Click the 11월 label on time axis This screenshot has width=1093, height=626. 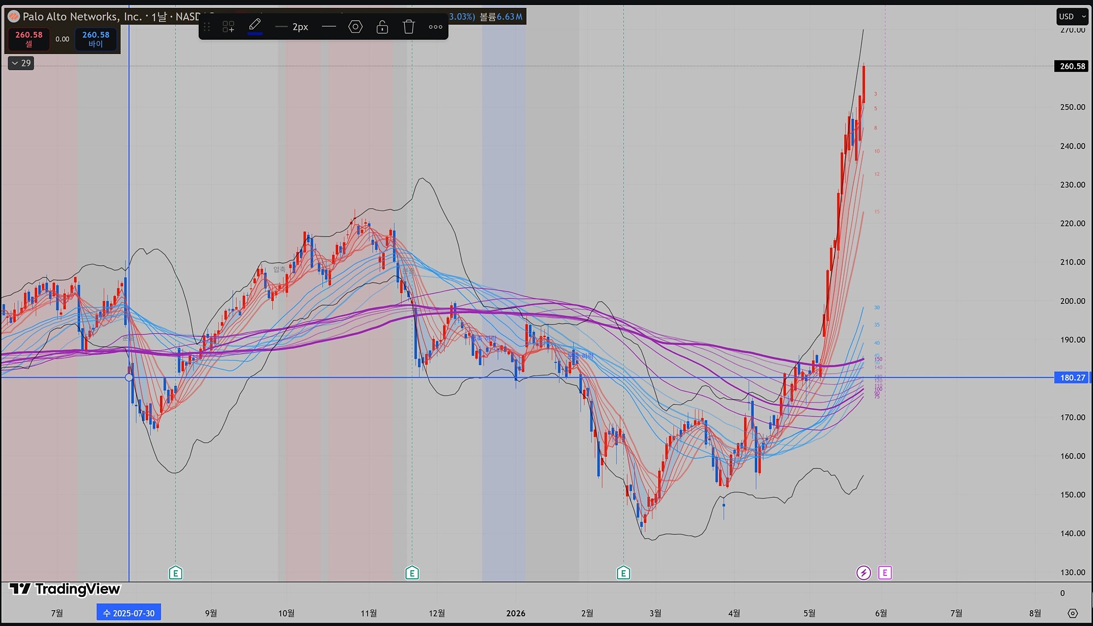(x=369, y=613)
